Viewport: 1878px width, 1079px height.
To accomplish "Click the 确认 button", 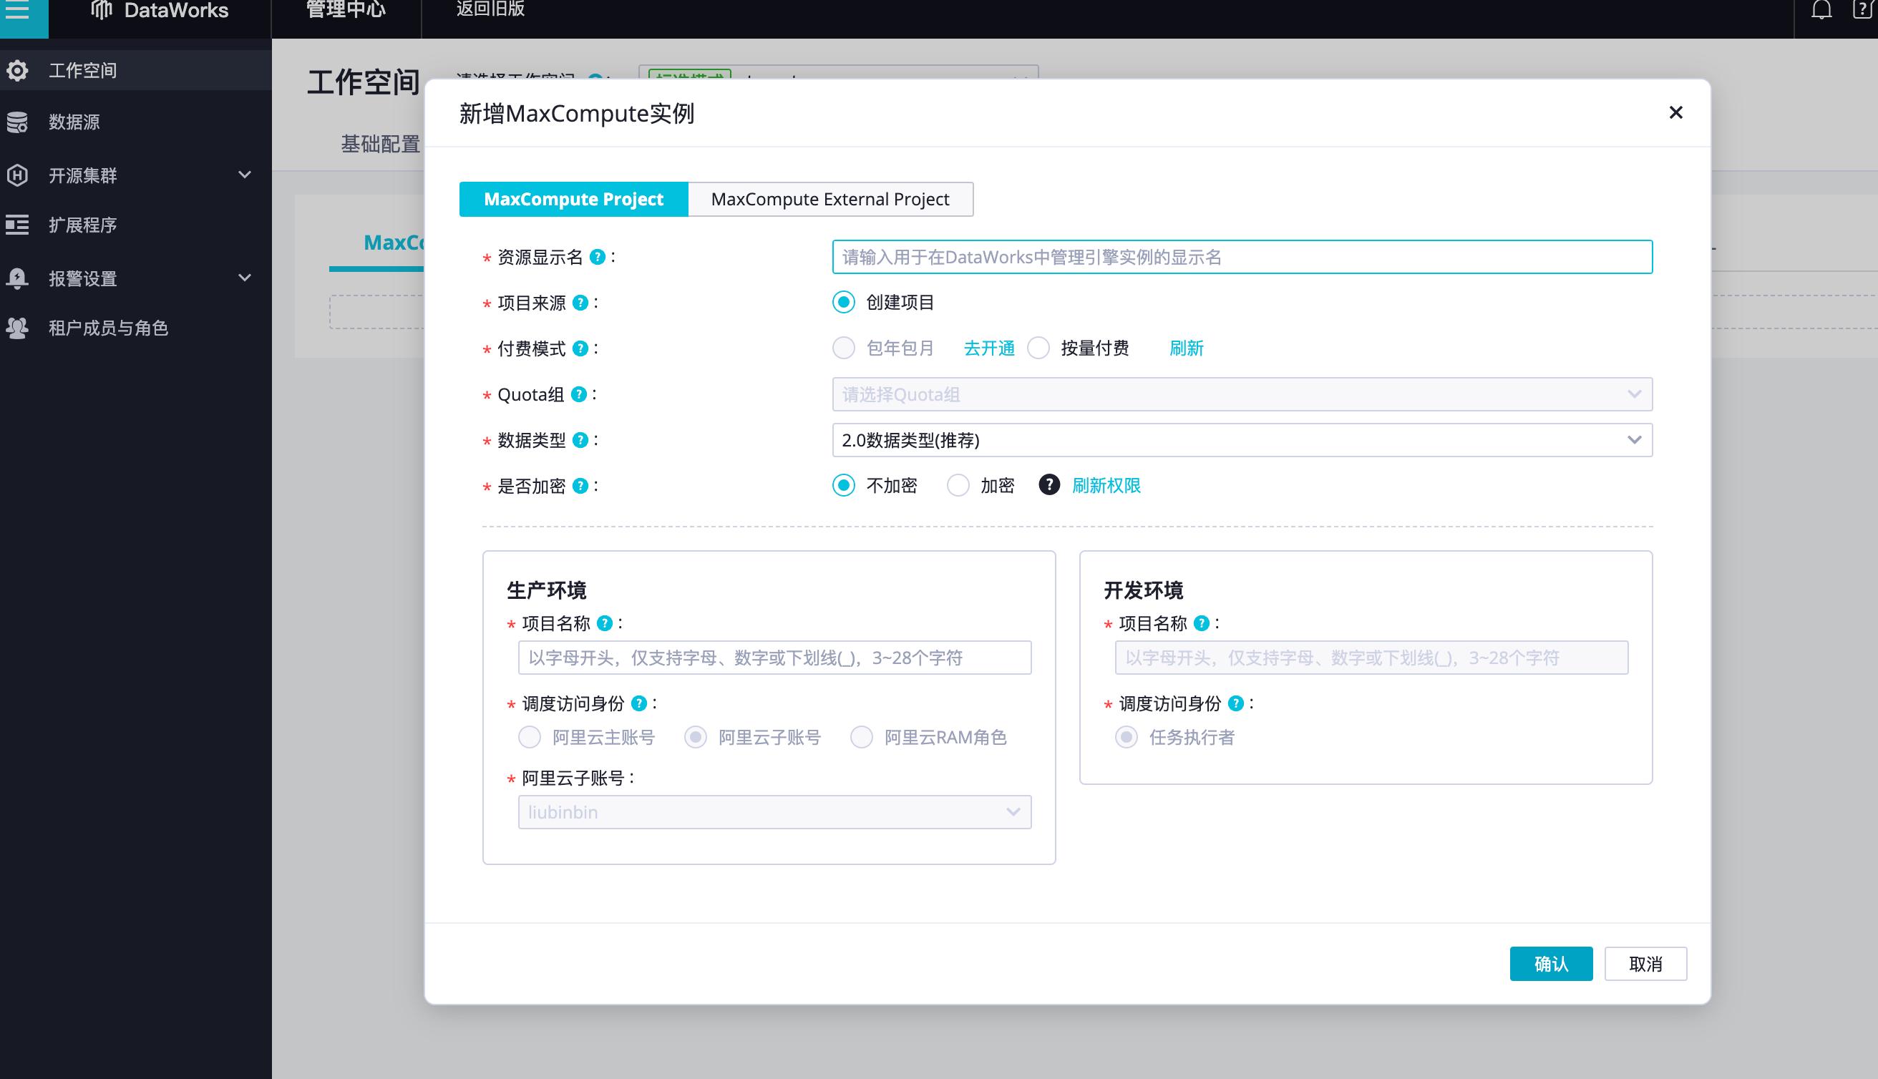I will click(x=1550, y=964).
